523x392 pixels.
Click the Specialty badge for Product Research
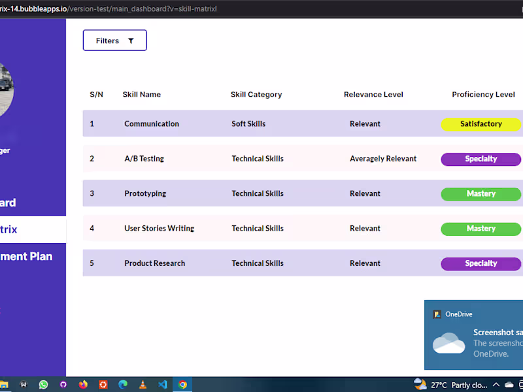(x=481, y=263)
